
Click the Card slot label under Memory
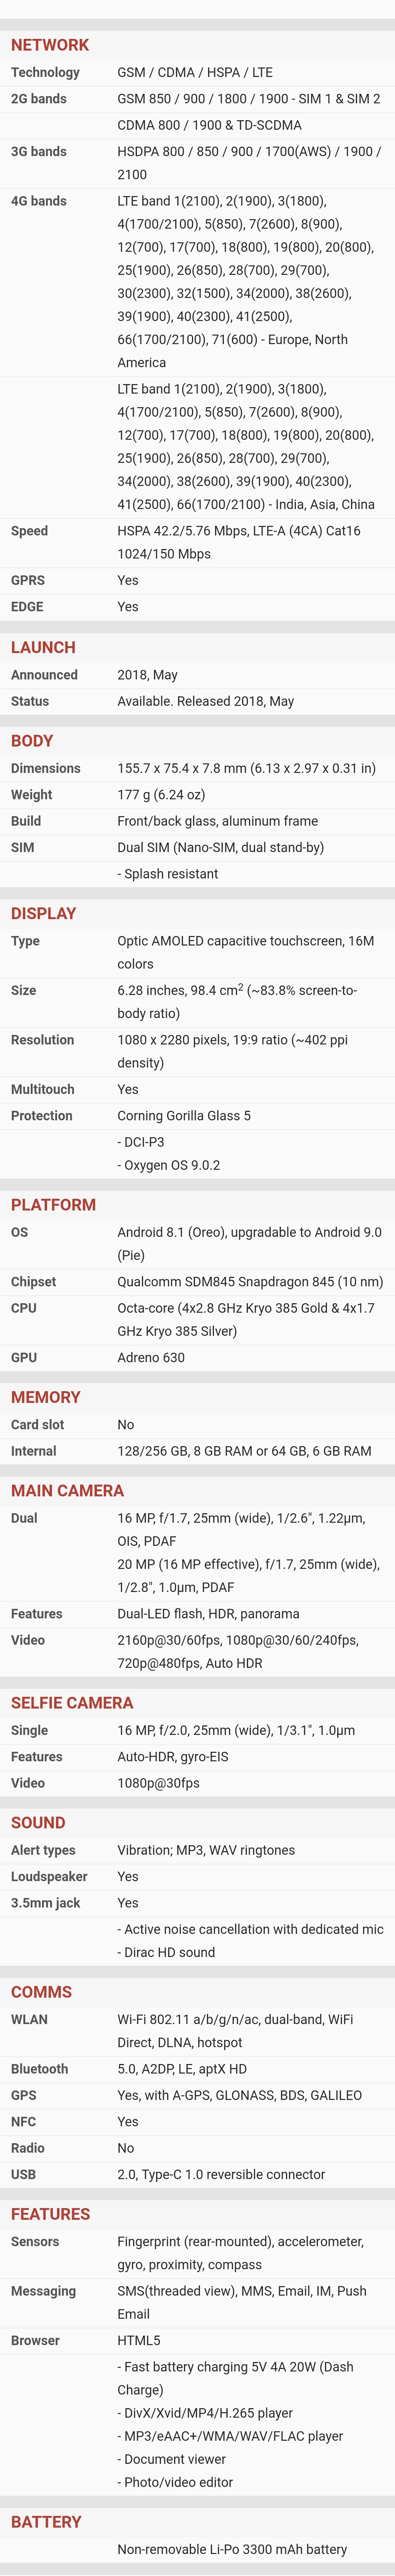(x=37, y=1425)
